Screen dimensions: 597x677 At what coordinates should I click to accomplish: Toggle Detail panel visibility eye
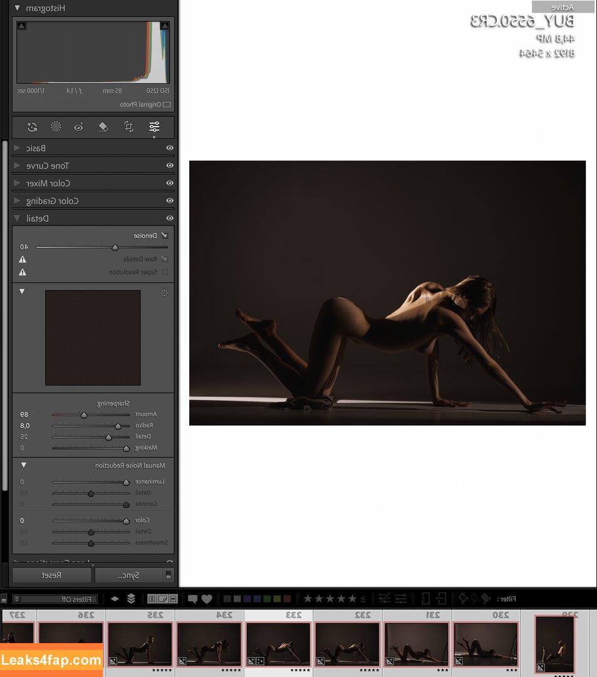coord(170,218)
